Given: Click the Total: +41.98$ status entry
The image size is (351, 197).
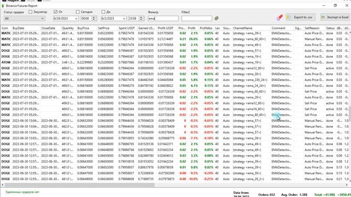Looking at the screenshot, I should [x=324, y=195].
